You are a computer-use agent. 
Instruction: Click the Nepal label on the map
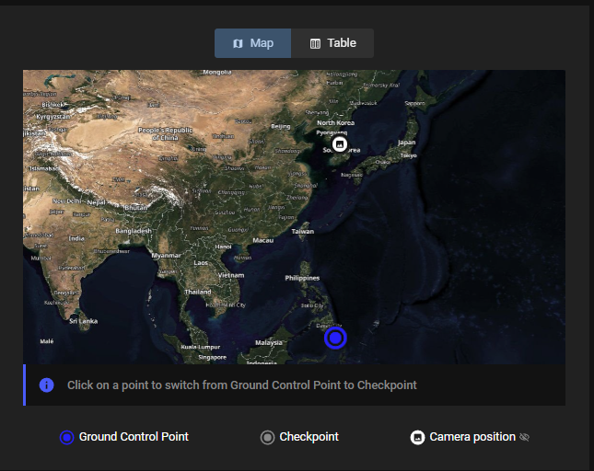[x=96, y=202]
